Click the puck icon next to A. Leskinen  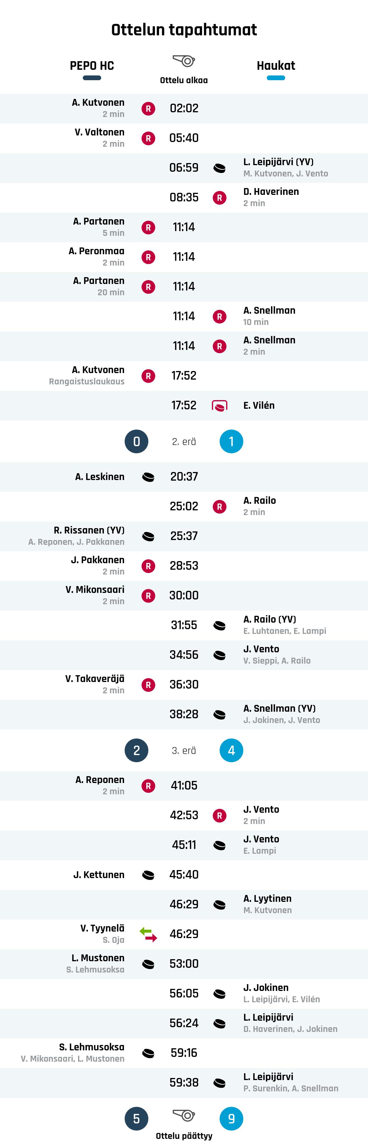(x=148, y=477)
